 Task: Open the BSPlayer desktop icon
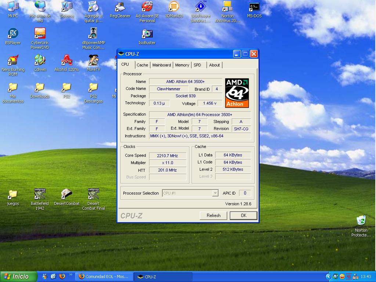[x=13, y=34]
